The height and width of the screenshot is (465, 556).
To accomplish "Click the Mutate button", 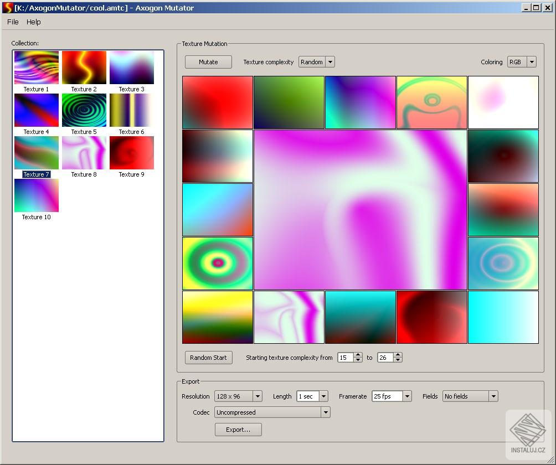I will [208, 62].
